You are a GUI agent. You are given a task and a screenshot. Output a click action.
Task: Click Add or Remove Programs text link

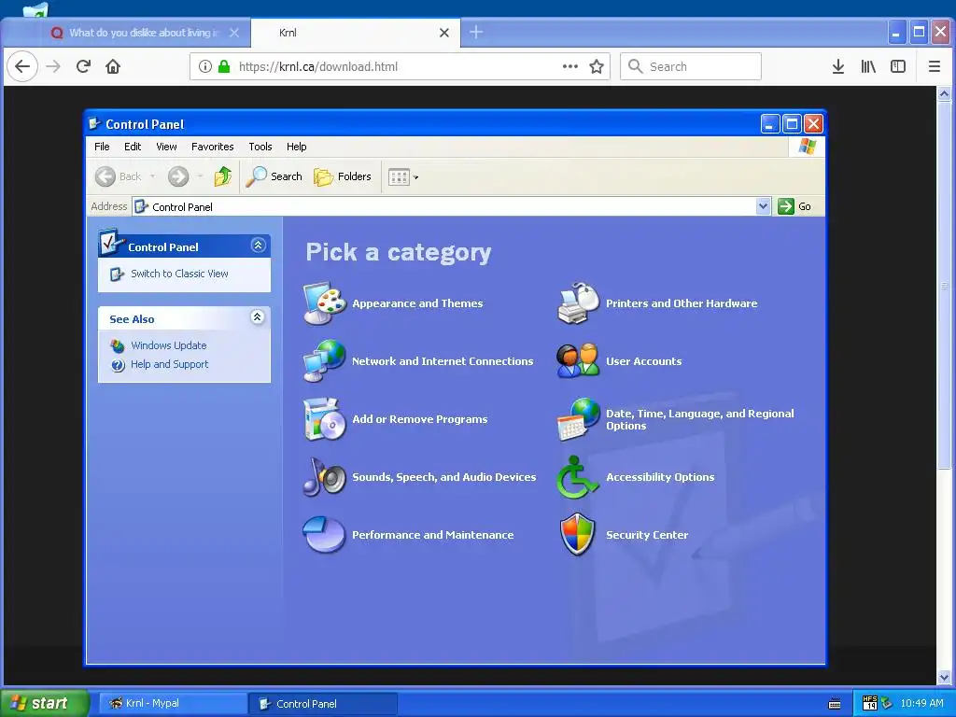click(419, 419)
